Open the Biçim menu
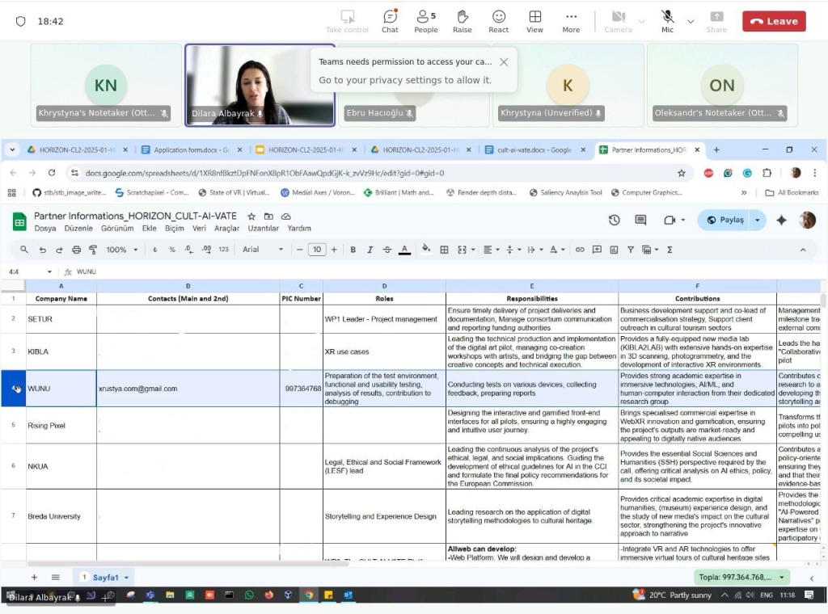The height and width of the screenshot is (614, 828). click(x=175, y=229)
